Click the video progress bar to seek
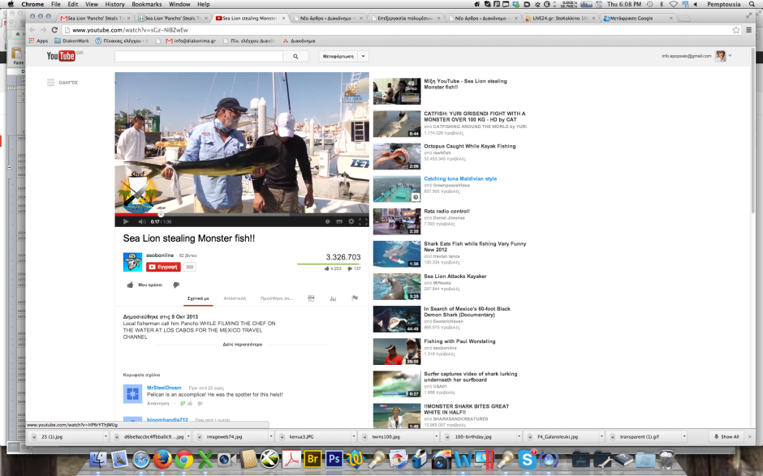 (x=244, y=215)
